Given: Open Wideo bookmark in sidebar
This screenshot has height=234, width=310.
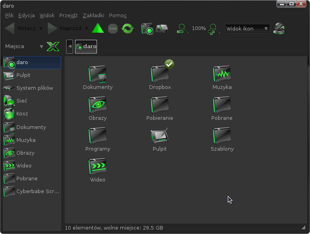Looking at the screenshot, I should click(x=32, y=165).
